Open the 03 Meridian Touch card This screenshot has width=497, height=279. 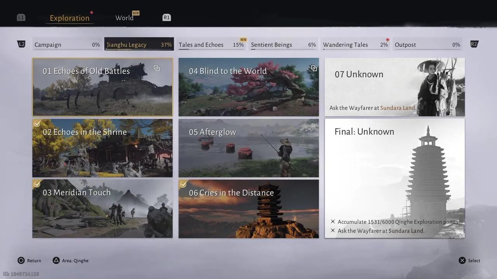click(103, 208)
